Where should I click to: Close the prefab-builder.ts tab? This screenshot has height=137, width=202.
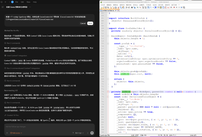(118, 11)
